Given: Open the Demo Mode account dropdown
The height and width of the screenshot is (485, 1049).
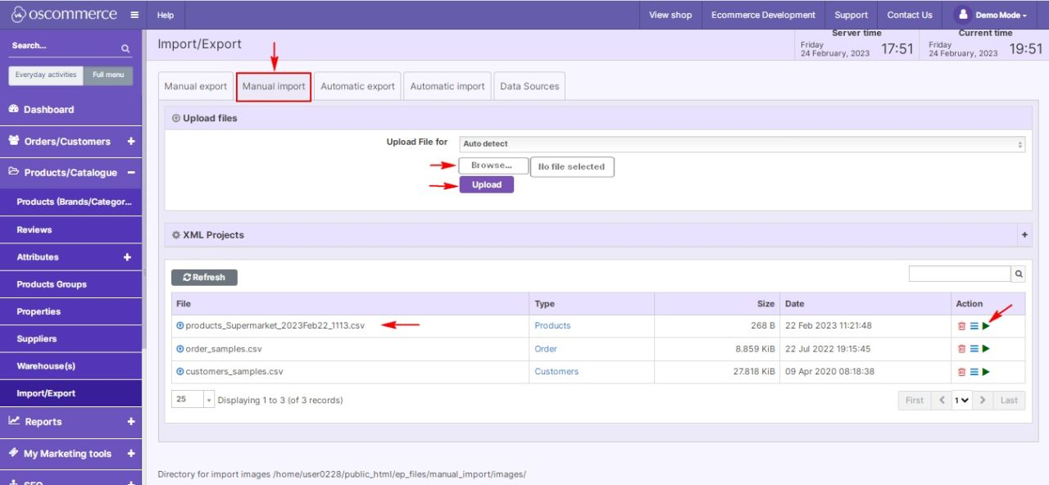Looking at the screenshot, I should [1001, 15].
